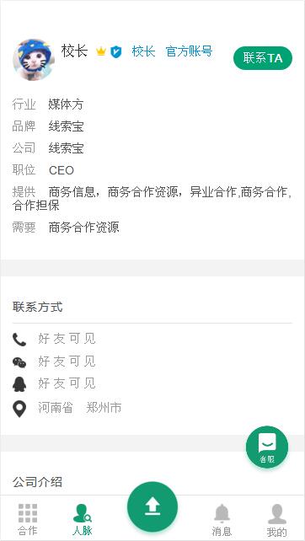Tap the cat profile avatar
The image size is (305, 541).
(34, 60)
